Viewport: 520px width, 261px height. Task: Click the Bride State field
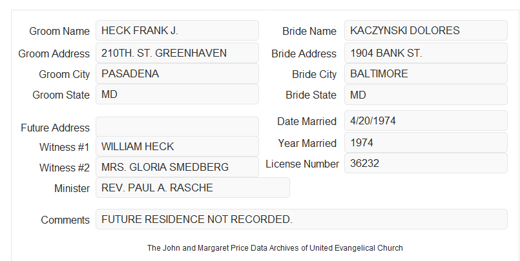[426, 95]
